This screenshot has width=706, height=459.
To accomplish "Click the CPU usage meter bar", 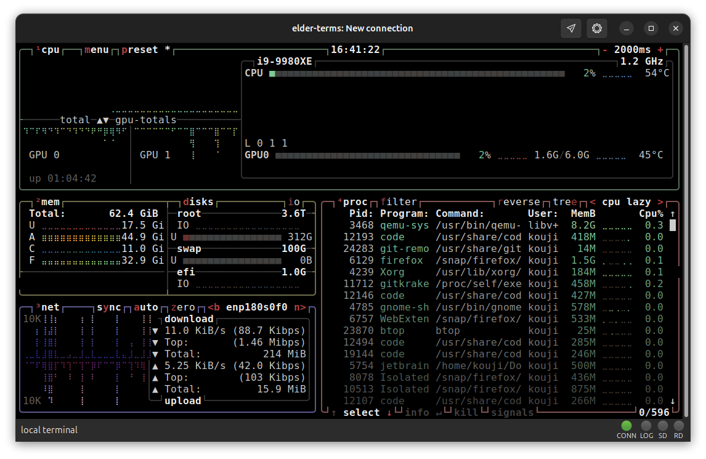I will [417, 73].
